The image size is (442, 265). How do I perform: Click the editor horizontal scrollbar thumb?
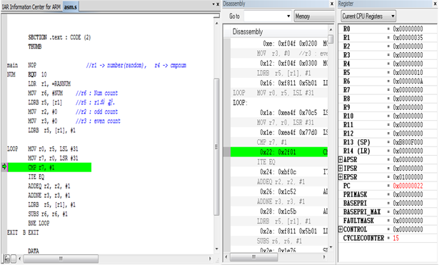click(61, 259)
